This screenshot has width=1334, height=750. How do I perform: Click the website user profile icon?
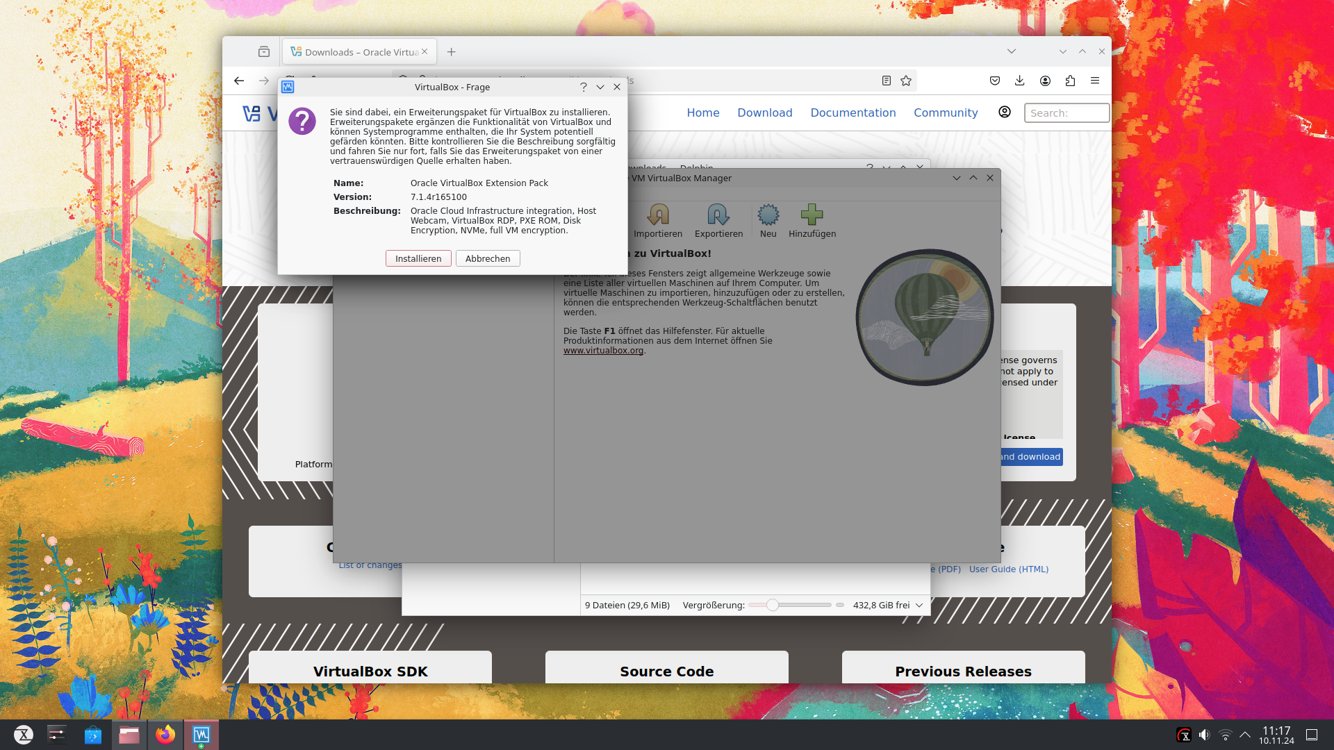click(1005, 112)
